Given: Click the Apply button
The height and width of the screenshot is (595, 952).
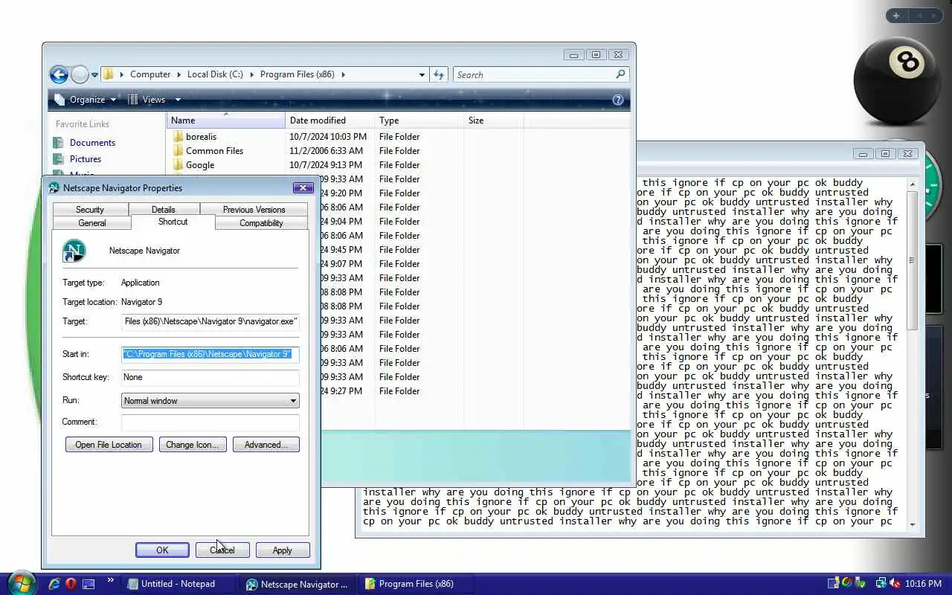Looking at the screenshot, I should pyautogui.click(x=282, y=550).
